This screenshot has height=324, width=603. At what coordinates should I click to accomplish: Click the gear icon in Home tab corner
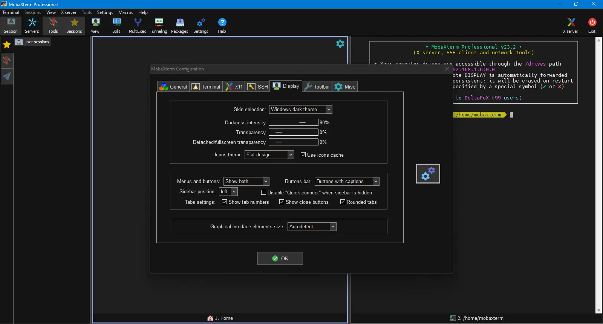coord(340,44)
